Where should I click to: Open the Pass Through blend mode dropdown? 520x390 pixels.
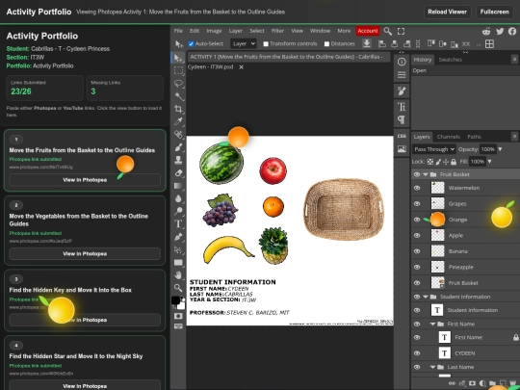pos(433,149)
